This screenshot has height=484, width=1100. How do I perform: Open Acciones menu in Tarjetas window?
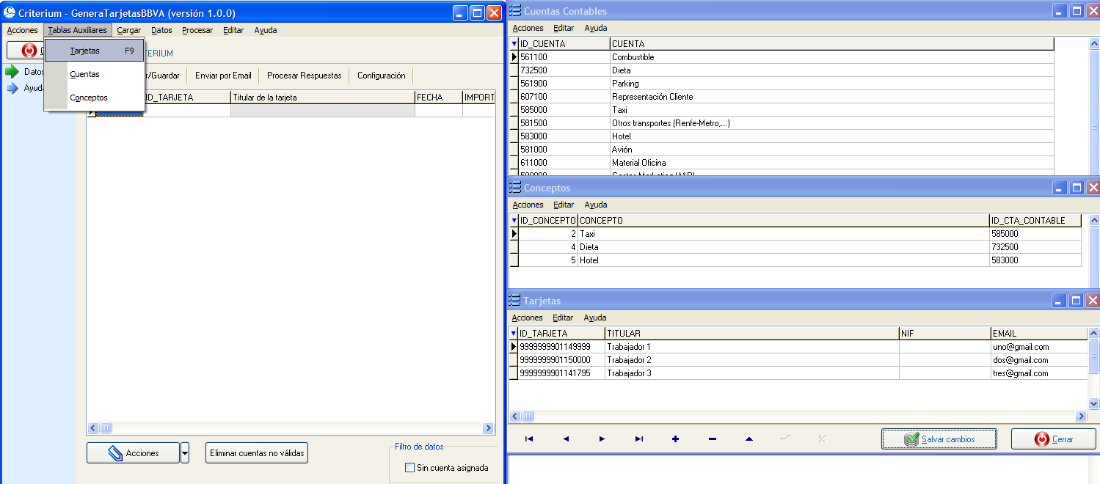527,318
